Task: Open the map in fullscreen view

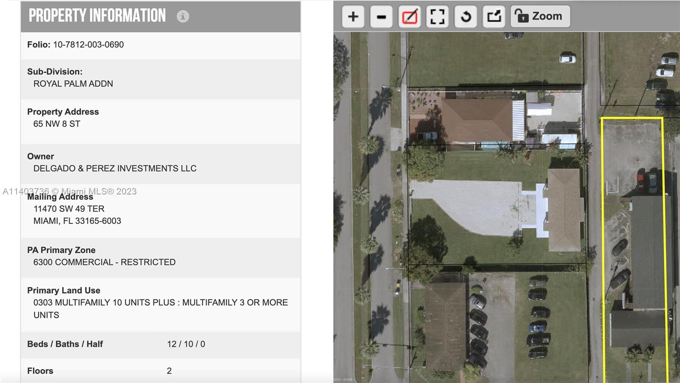Action: point(437,17)
